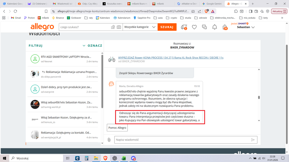Image resolution: width=289 pixels, height=162 pixels.
Task: Switch to the Koszulka oversize browser tab
Action: 113,4
